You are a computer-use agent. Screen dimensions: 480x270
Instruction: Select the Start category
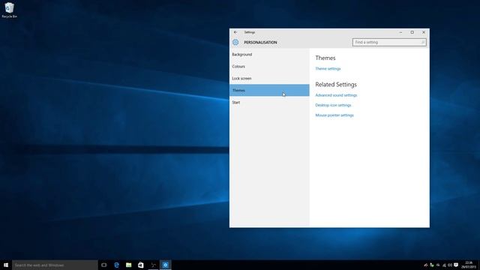pos(269,102)
